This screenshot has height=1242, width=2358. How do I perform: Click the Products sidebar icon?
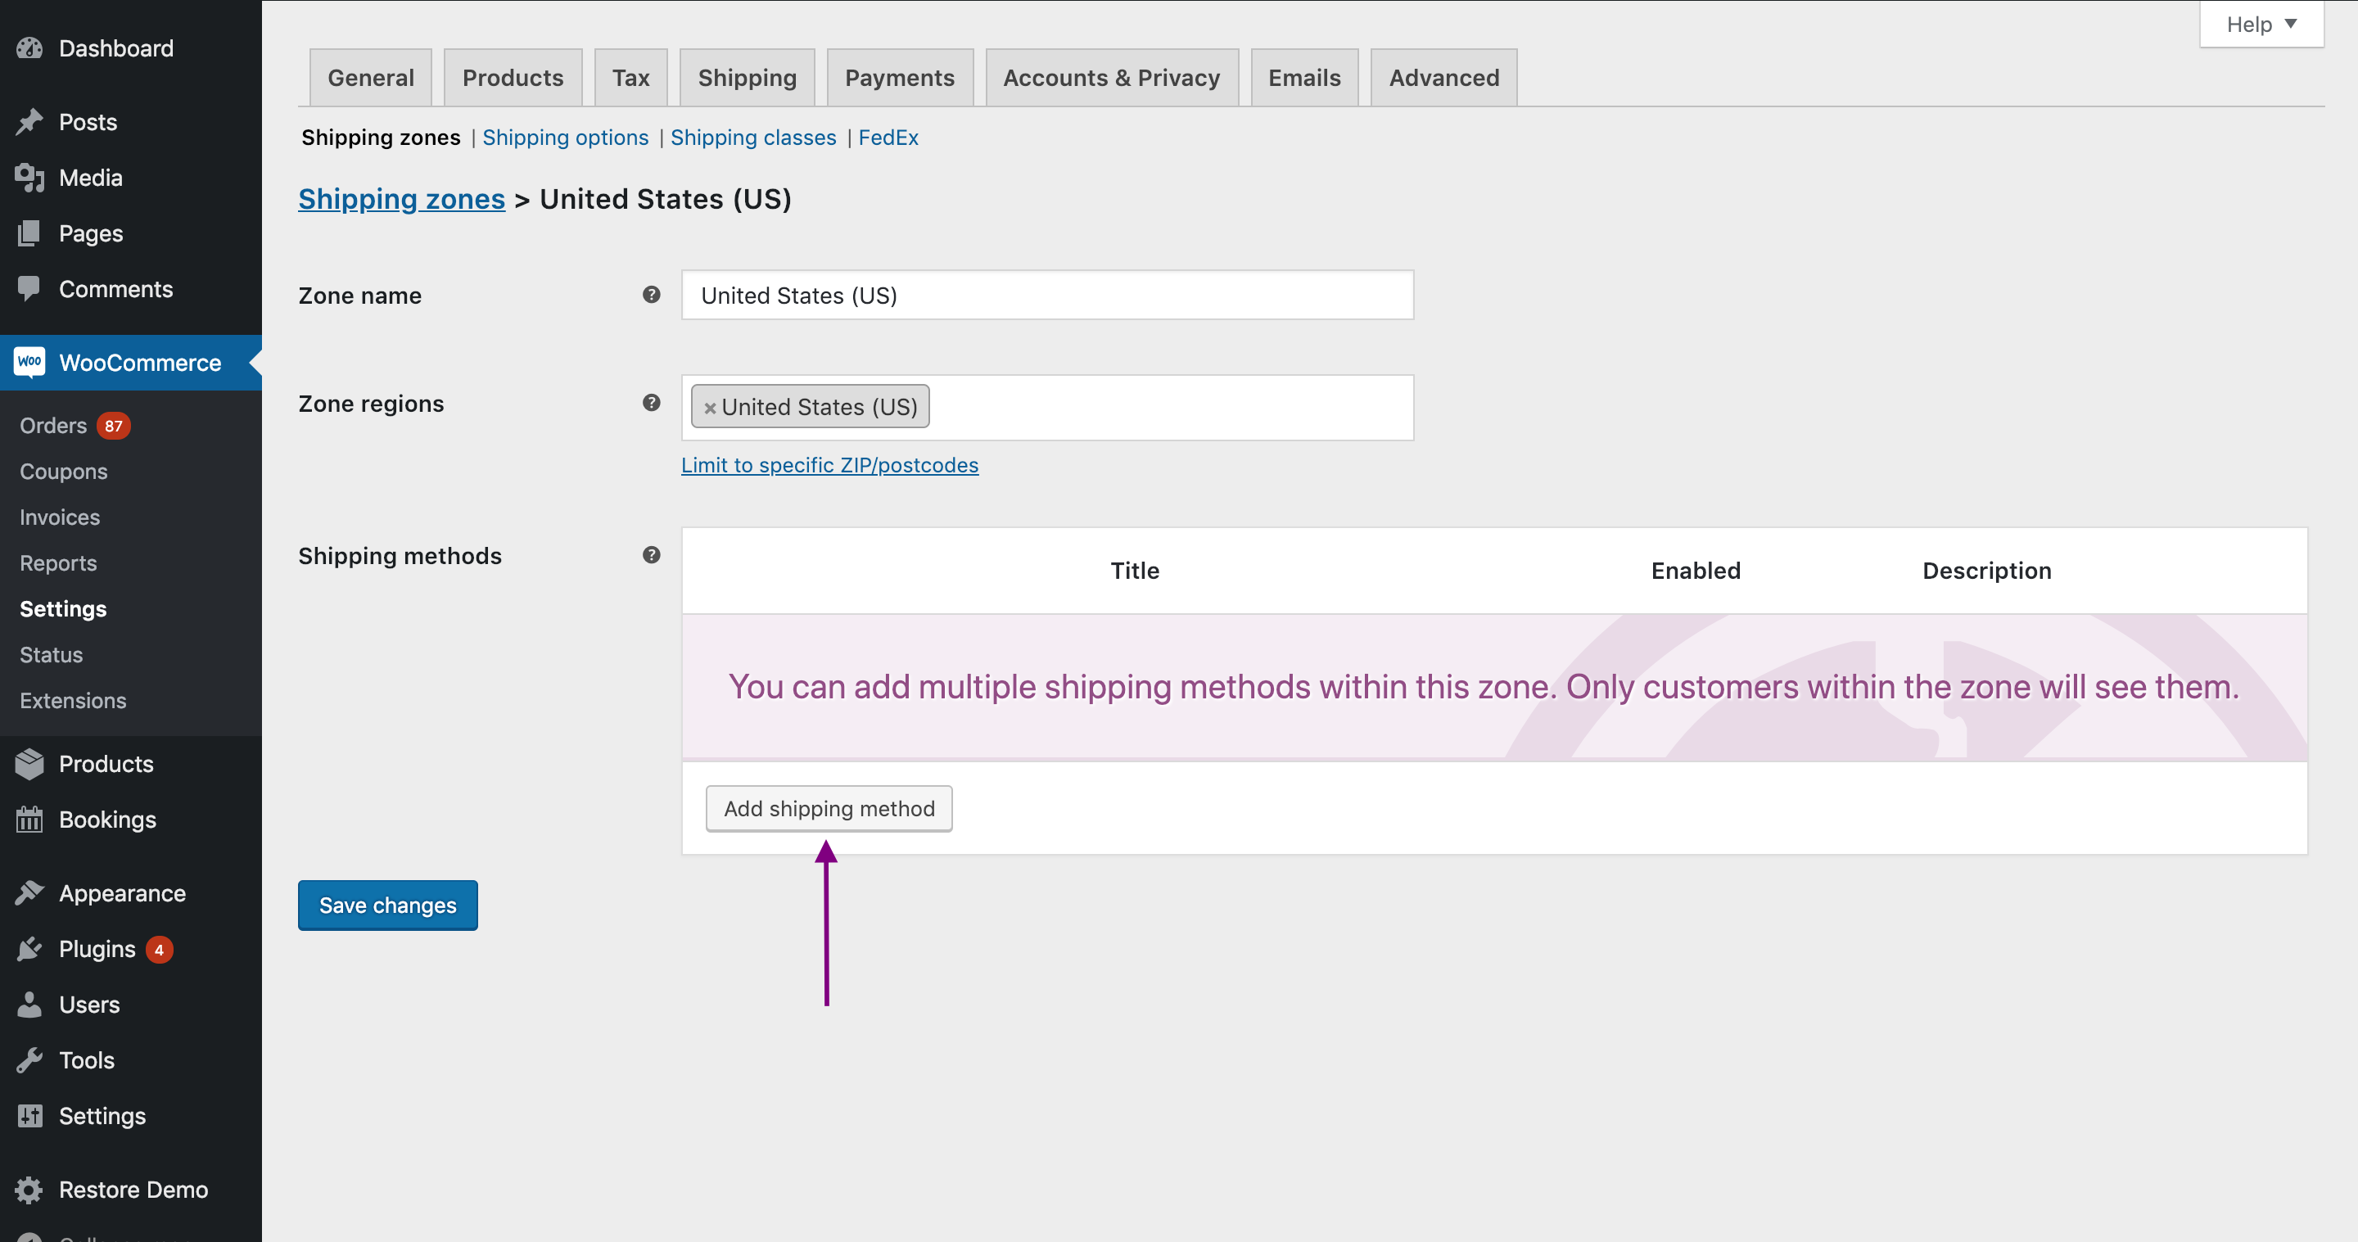(x=29, y=763)
